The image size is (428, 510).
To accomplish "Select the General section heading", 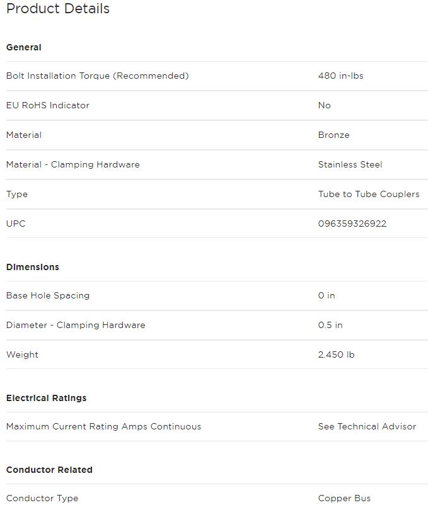I will point(24,47).
